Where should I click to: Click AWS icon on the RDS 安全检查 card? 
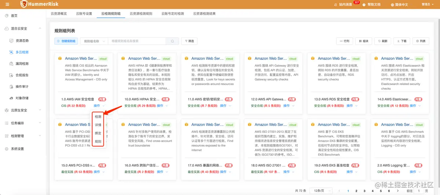pos(313,58)
